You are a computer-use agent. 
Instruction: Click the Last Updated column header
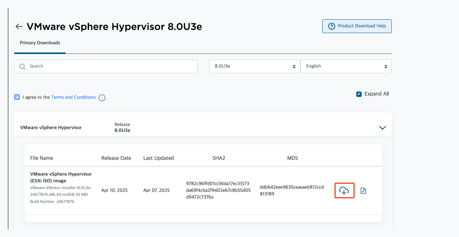click(x=159, y=158)
